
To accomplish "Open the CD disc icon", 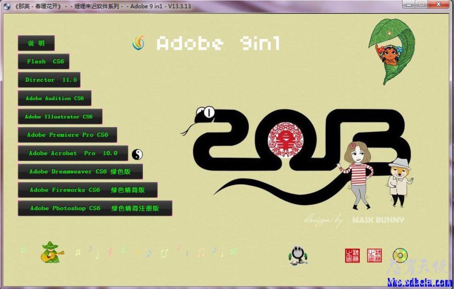I will click(x=400, y=255).
